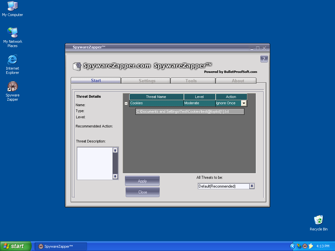335x251 pixels.
Task: Click the SpywareZapper logo icon in header
Action: pos(77,66)
